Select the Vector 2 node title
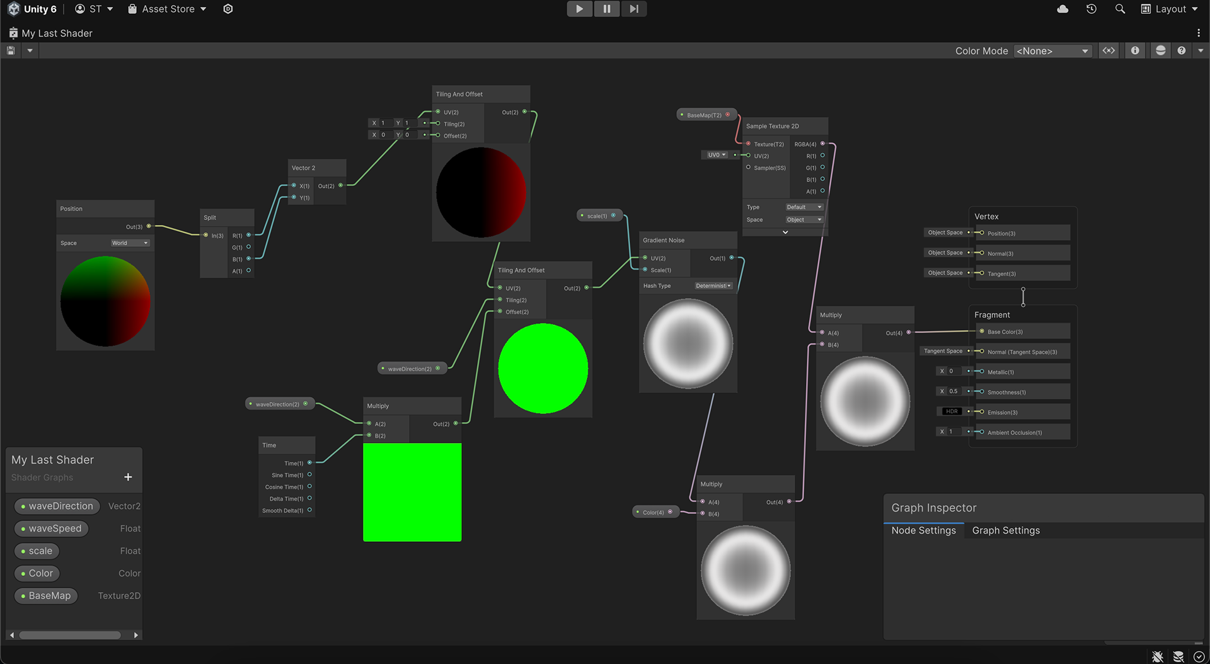This screenshot has height=664, width=1210. click(x=303, y=168)
